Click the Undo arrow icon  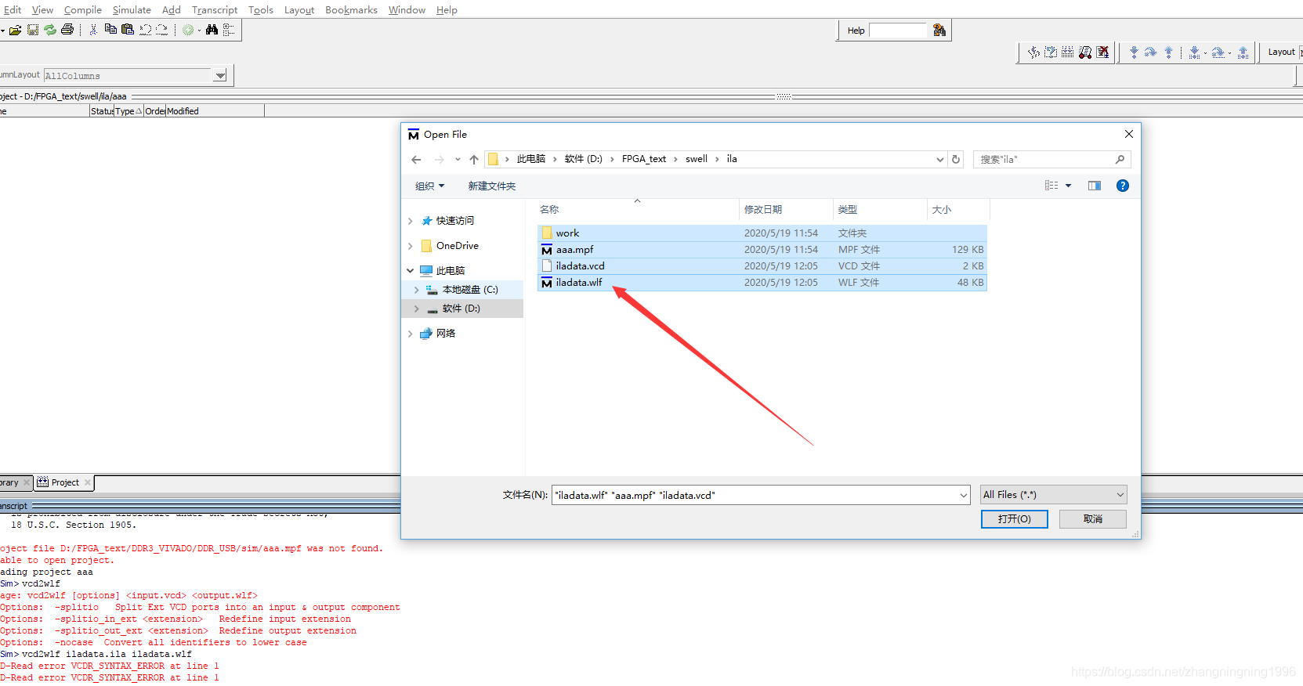click(145, 30)
